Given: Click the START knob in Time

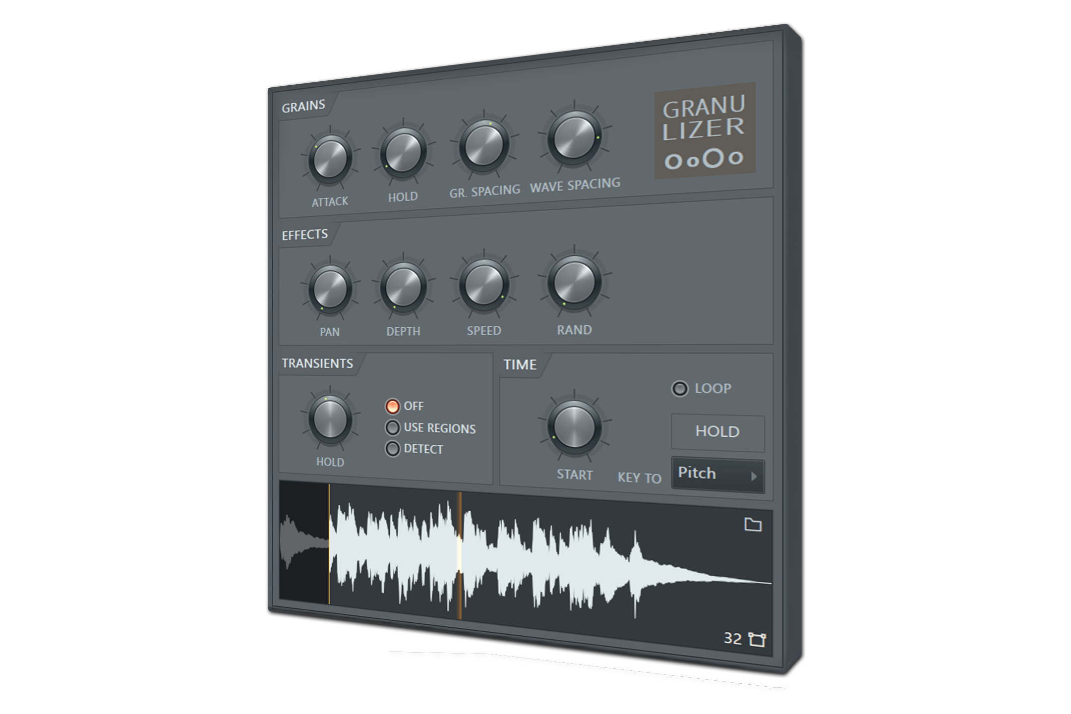Looking at the screenshot, I should coord(574,427).
